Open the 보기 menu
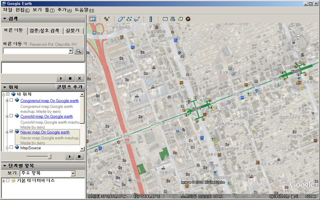Screen dimensions: 320x200 [37, 10]
